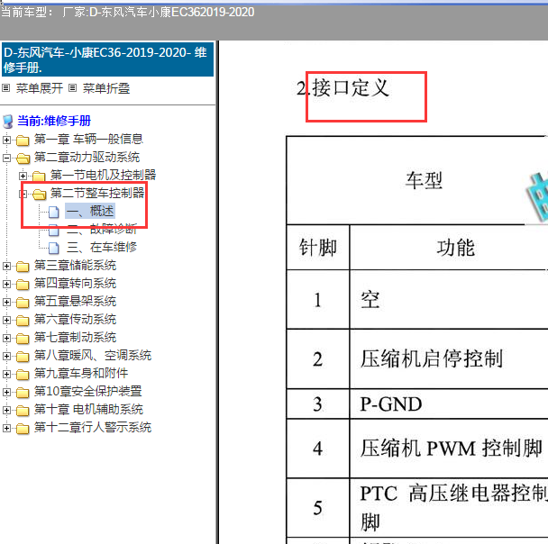Open 三、在车维修 page in tree
The width and height of the screenshot is (548, 544).
[102, 247]
